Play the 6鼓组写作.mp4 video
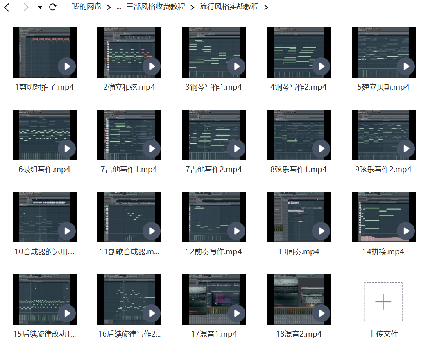The image size is (428, 344). click(67, 149)
